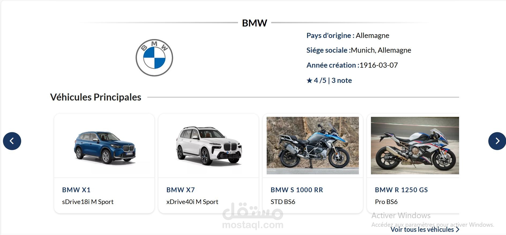Select the xDrive40i M Sport variant text
506x235 pixels.
pyautogui.click(x=192, y=202)
